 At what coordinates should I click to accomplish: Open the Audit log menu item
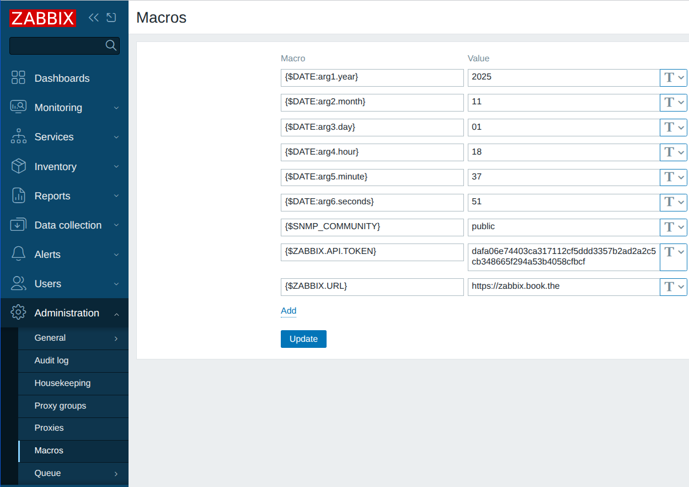(51, 361)
